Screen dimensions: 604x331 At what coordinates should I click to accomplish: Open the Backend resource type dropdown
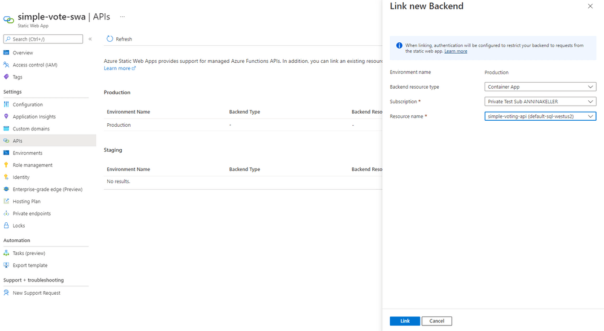[x=540, y=87]
